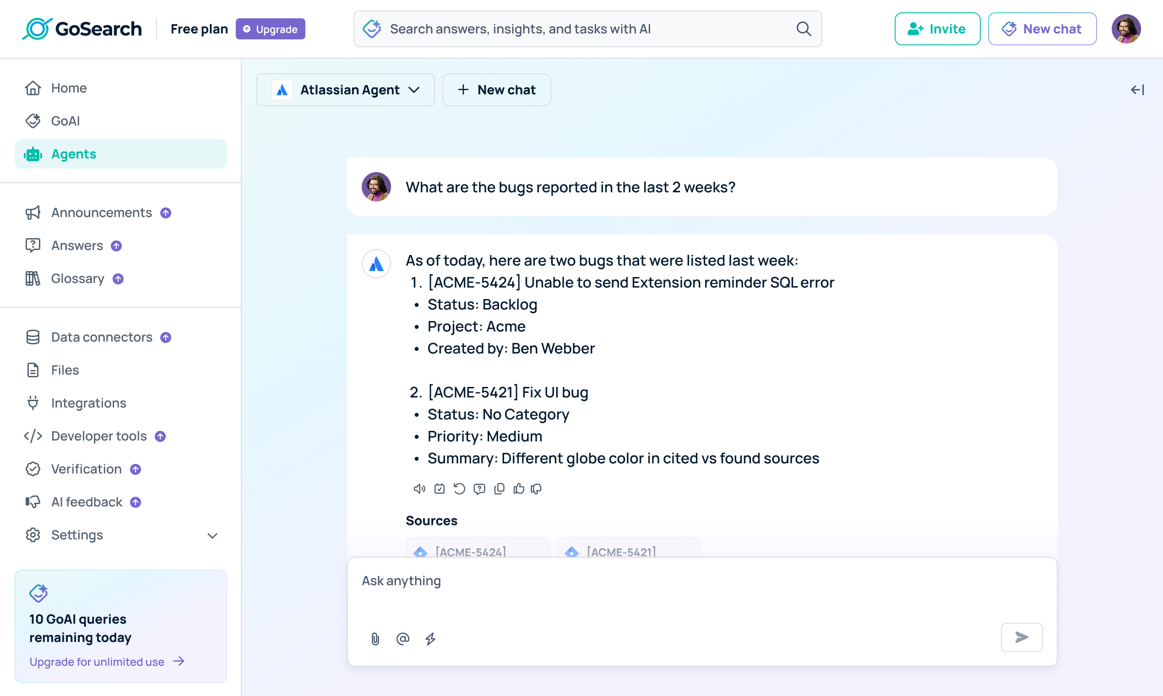Give the response a thumbs down
The height and width of the screenshot is (696, 1163).
pos(537,489)
